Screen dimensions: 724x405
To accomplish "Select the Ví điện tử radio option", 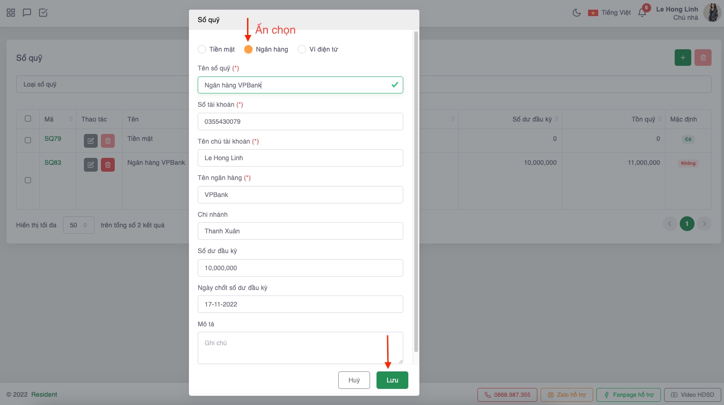I will tap(302, 49).
